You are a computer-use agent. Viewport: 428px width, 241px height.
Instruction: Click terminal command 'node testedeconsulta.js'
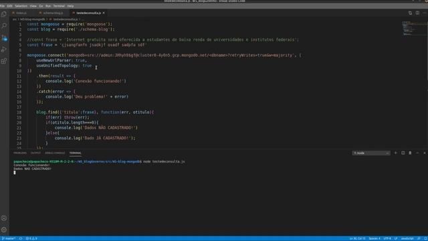coord(164,161)
